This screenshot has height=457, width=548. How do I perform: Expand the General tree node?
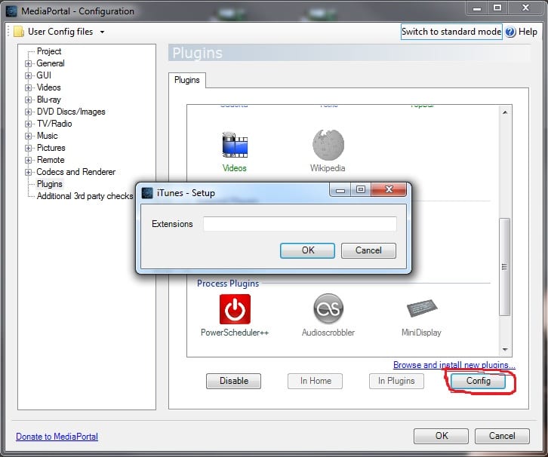(29, 64)
